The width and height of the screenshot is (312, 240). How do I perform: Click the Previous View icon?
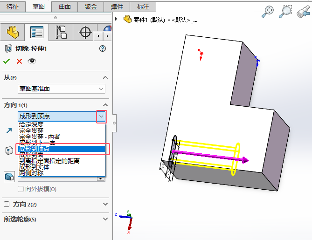(303, 12)
